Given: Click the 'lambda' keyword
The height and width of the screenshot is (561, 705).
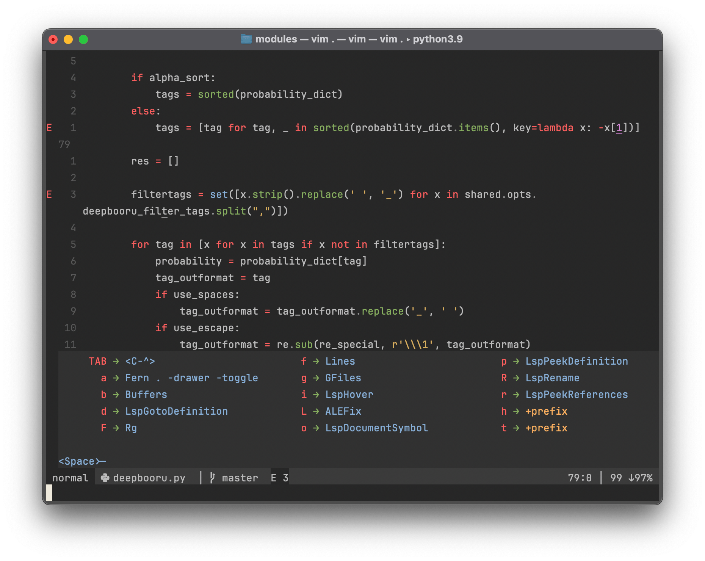Looking at the screenshot, I should 556,128.
